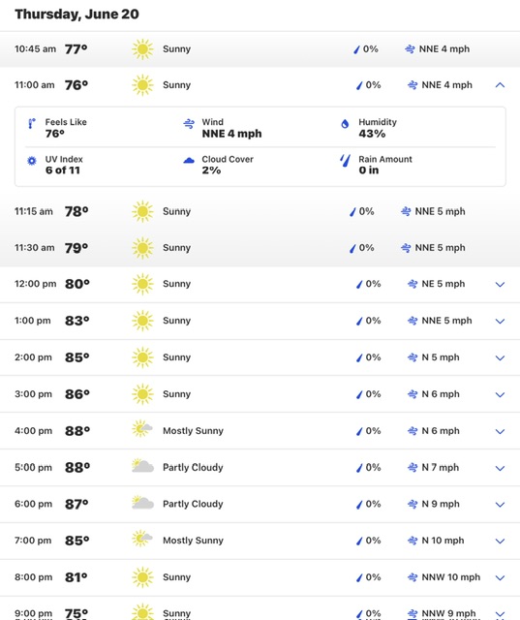Collapse the 11:00 am forecast details

500,85
